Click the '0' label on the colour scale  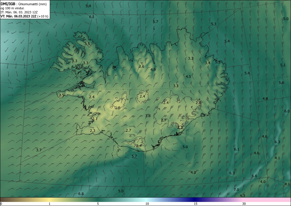[1, 204]
